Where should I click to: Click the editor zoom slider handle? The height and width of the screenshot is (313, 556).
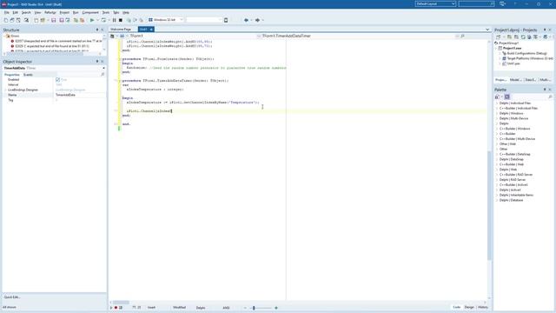pyautogui.click(x=254, y=308)
